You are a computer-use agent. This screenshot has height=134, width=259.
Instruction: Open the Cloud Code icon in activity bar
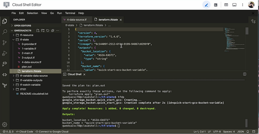[x=5, y=64]
